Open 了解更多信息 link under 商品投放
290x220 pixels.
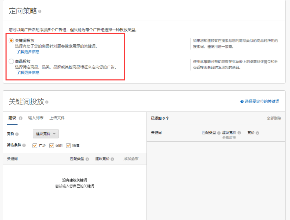click(x=28, y=73)
